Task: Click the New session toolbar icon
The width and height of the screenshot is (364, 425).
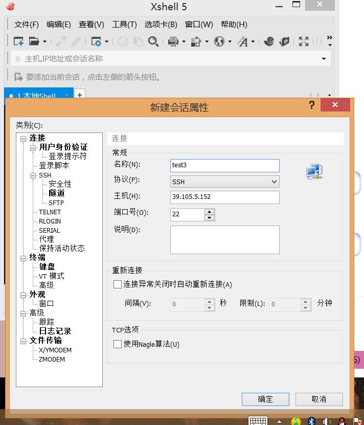Action: pos(18,41)
